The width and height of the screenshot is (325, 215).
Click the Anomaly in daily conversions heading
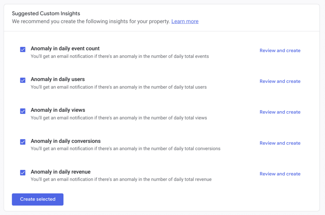point(65,141)
